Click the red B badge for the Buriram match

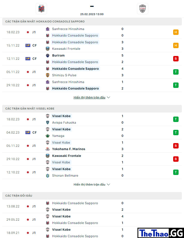[x=176, y=59]
